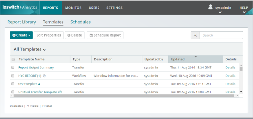This screenshot has width=253, height=119.
Task: Click the vertical scrollbar thumb in table
Action: pyautogui.click(x=241, y=69)
